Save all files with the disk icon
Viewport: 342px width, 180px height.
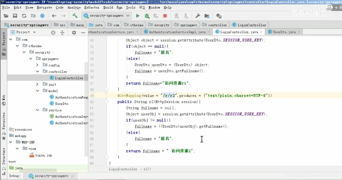pyautogui.click(x=15, y=16)
